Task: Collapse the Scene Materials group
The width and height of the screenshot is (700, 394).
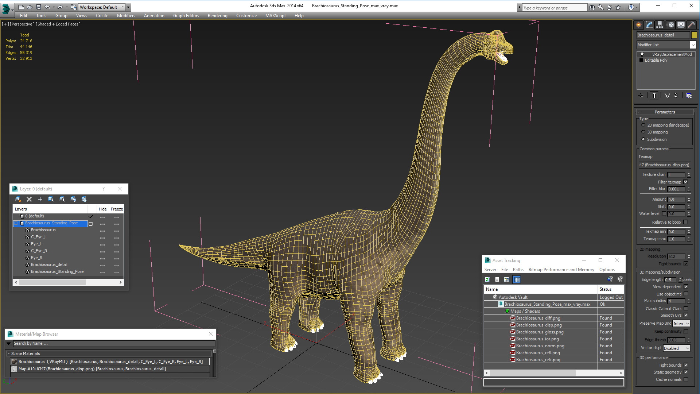Action: pyautogui.click(x=9, y=354)
